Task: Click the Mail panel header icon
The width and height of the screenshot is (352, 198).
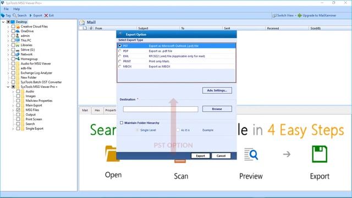Action: tap(82, 22)
